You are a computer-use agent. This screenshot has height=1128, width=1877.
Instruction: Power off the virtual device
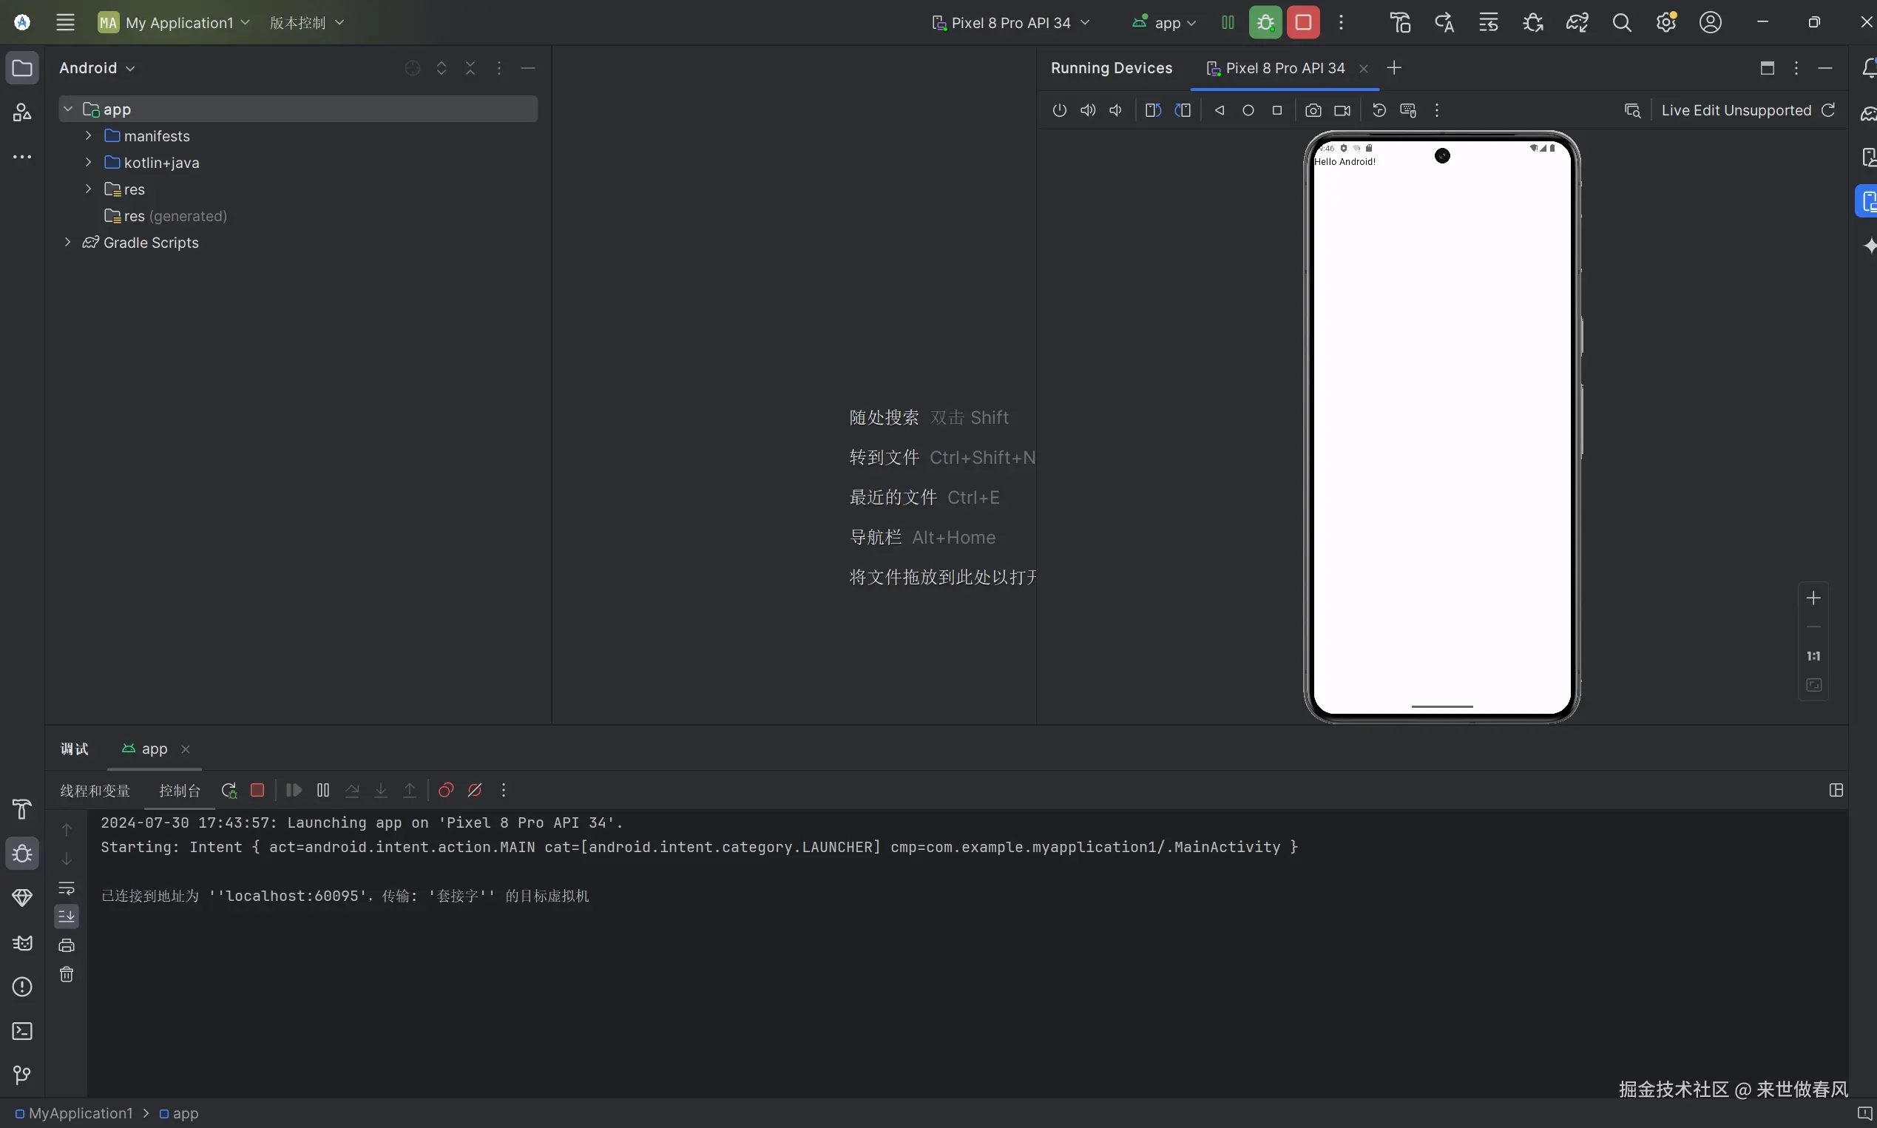1059,110
